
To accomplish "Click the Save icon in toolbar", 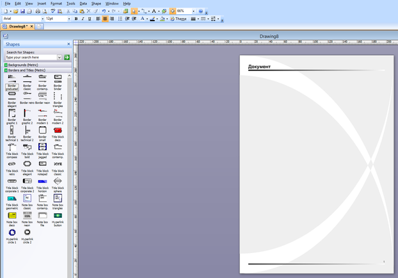I will click(x=22, y=11).
